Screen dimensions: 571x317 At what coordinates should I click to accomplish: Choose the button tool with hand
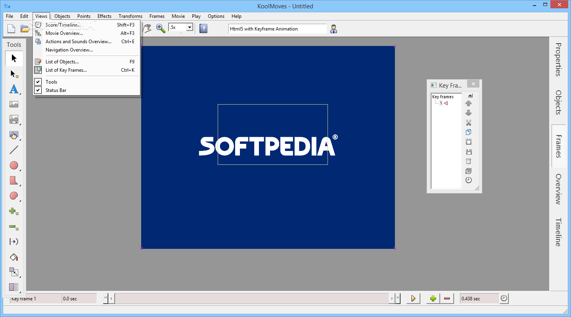click(x=14, y=135)
